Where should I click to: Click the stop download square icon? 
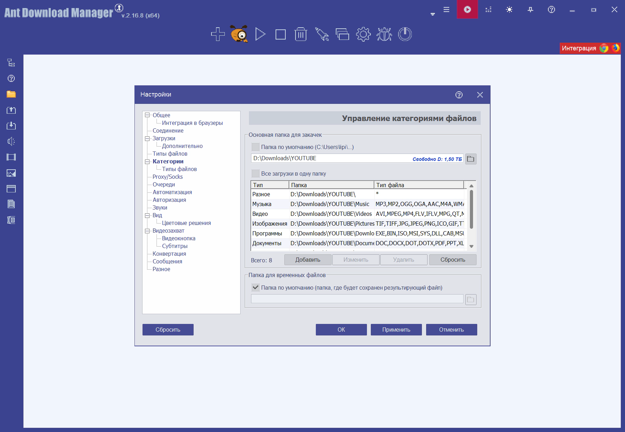point(280,34)
